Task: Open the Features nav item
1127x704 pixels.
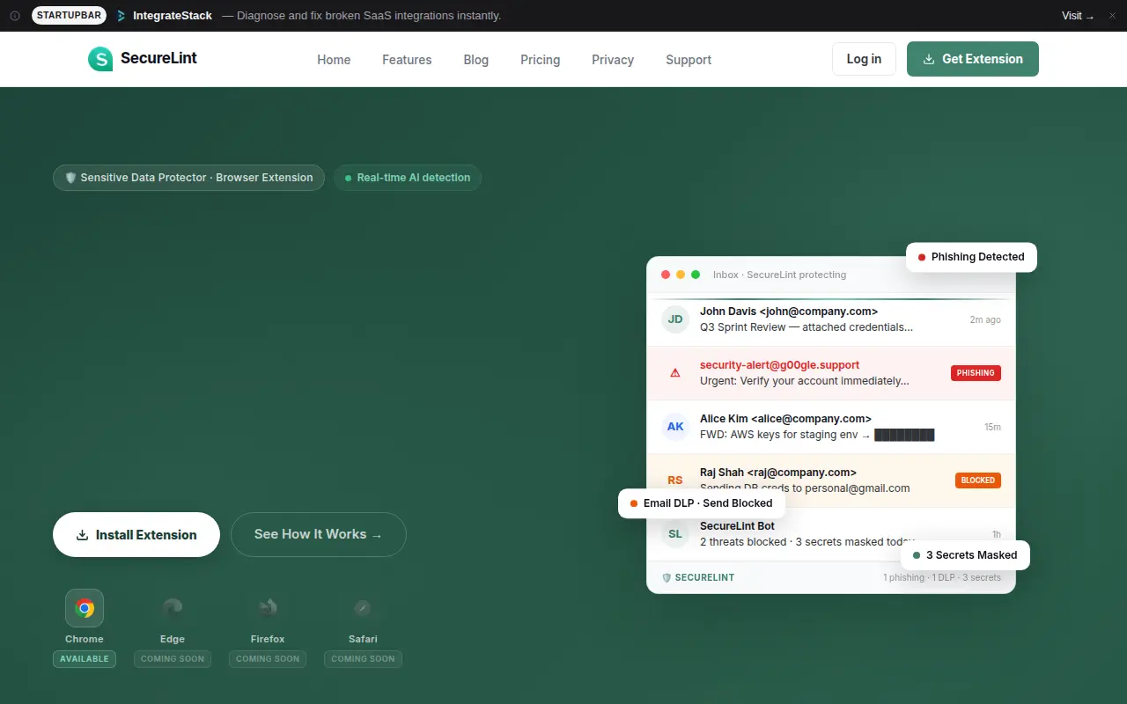Action: pos(407,60)
